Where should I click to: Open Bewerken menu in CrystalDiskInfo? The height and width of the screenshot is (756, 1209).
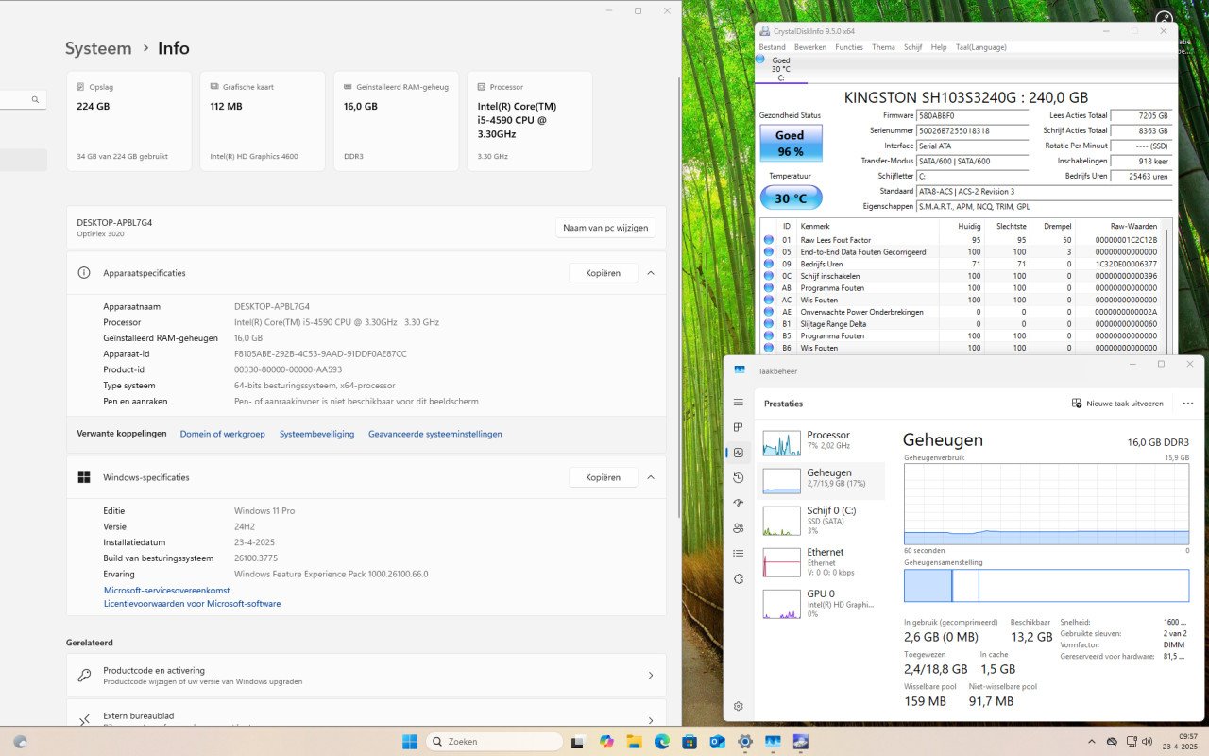810,47
